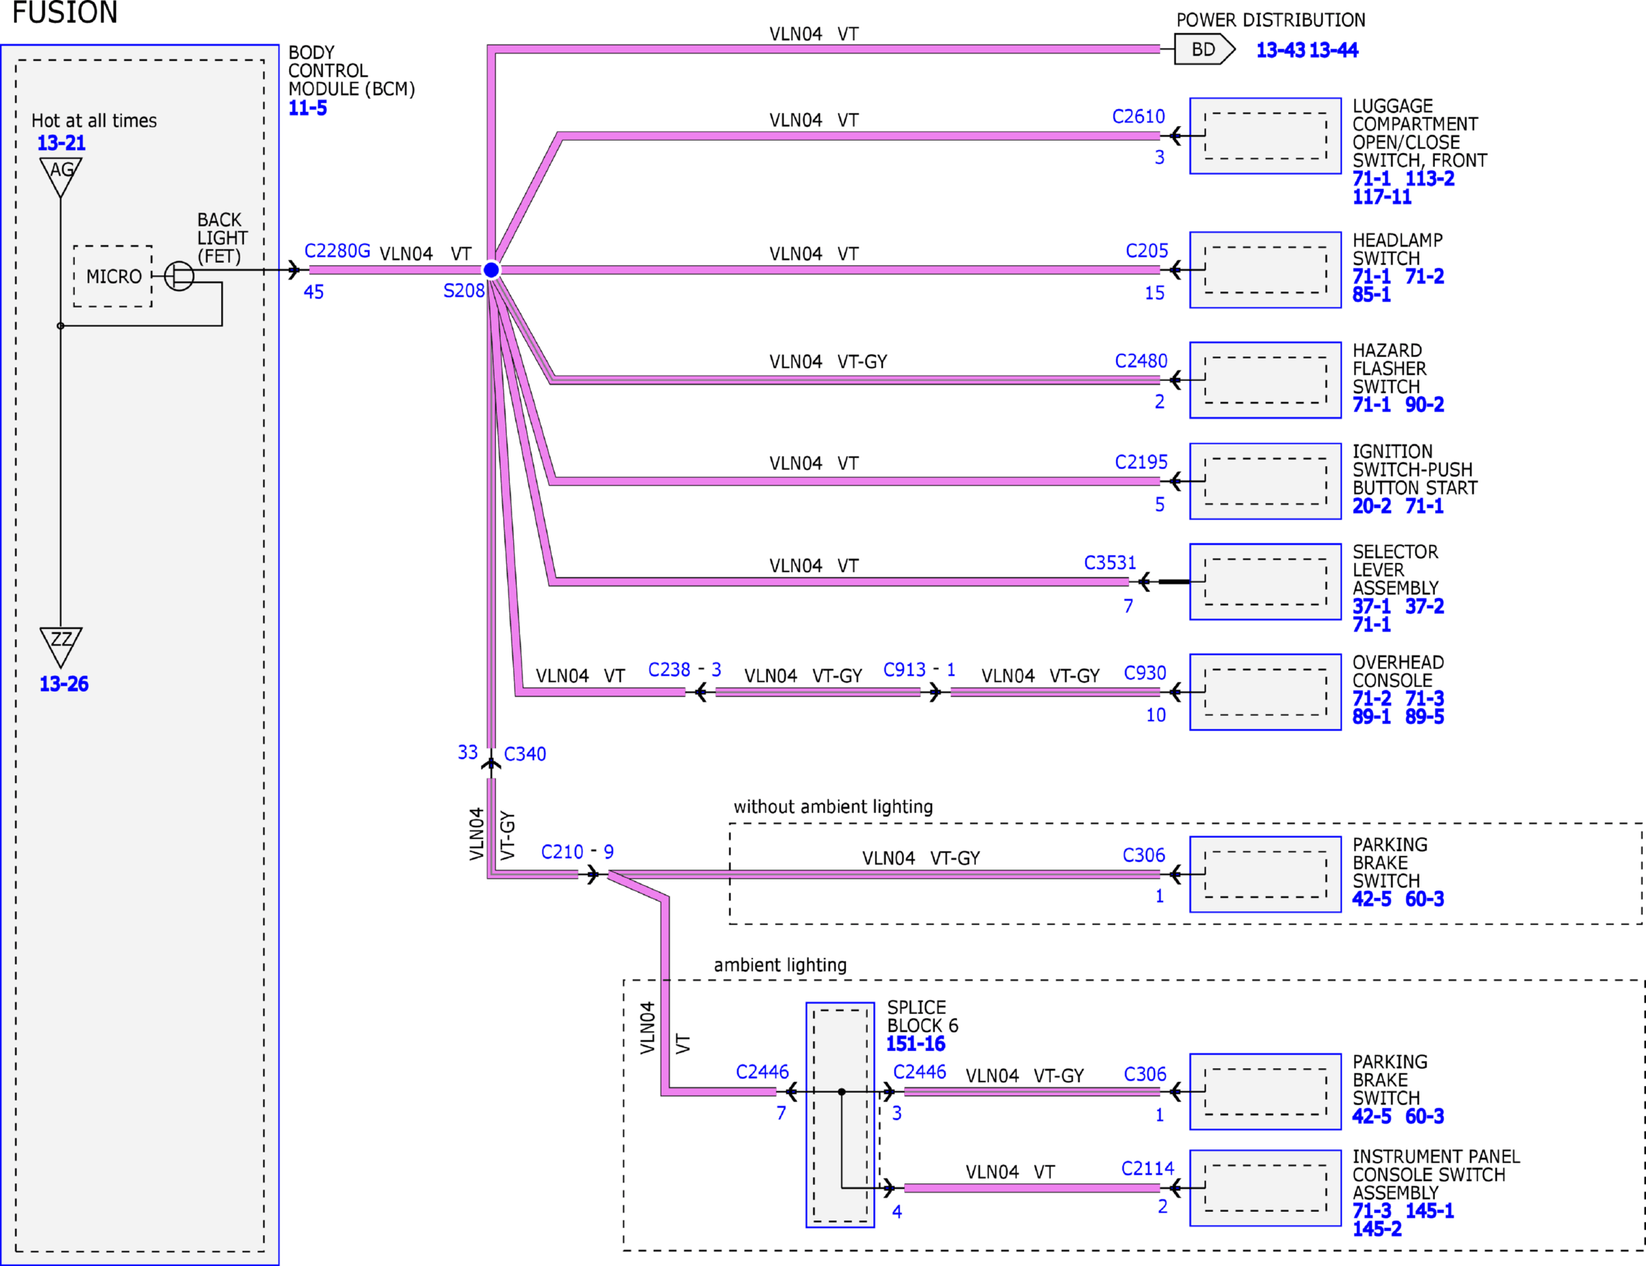Select the BD power distribution arrow symbol
The image size is (1646, 1266).
click(x=1204, y=49)
